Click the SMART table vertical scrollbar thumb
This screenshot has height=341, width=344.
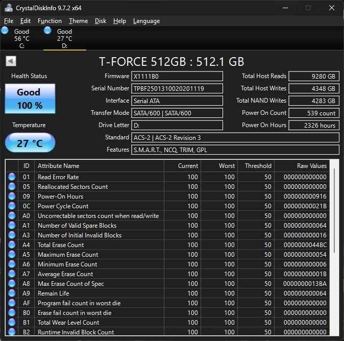(x=334, y=211)
